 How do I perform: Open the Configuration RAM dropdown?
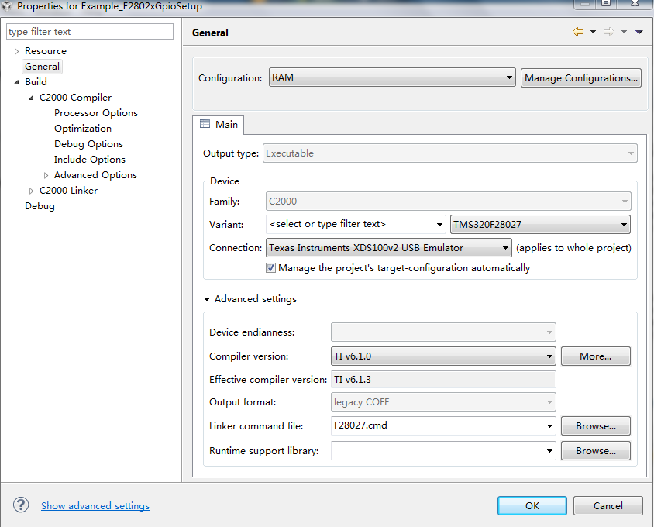[x=392, y=77]
